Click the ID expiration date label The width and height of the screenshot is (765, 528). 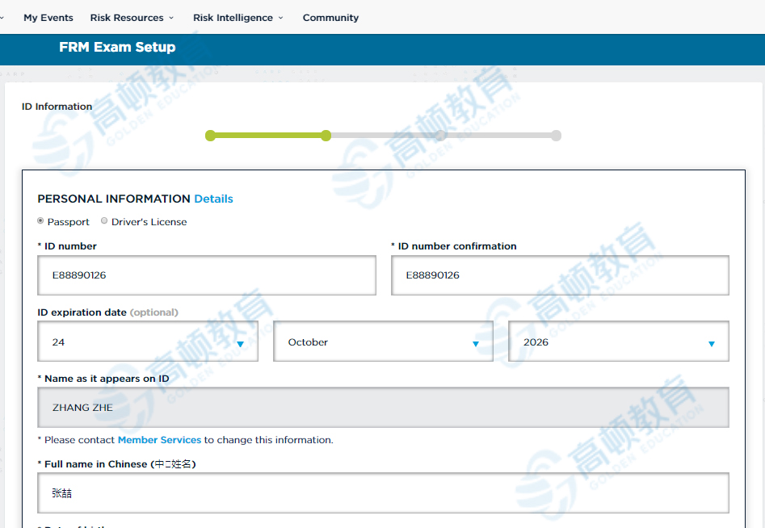[82, 312]
